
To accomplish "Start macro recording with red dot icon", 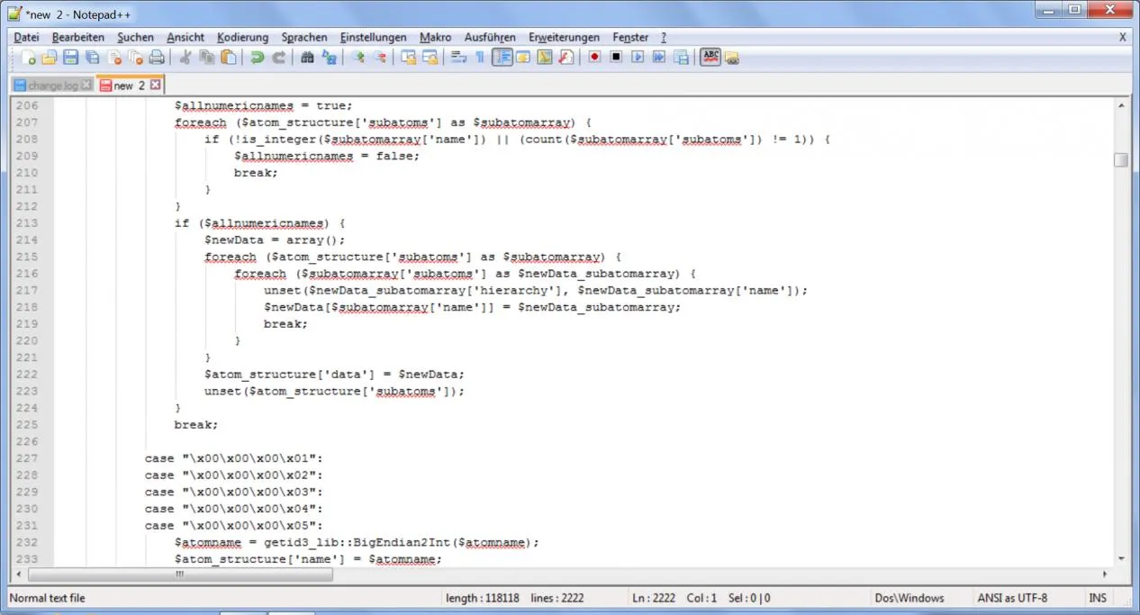I will coord(594,58).
